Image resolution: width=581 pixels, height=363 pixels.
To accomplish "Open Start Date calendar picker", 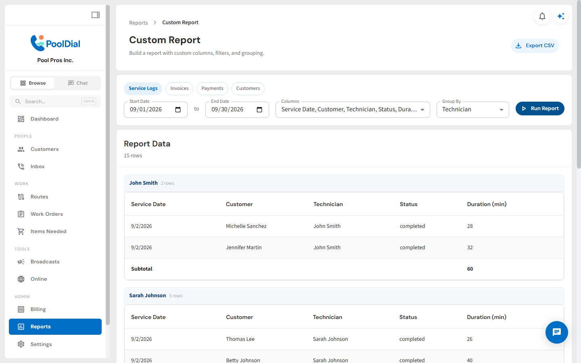I will [178, 110].
